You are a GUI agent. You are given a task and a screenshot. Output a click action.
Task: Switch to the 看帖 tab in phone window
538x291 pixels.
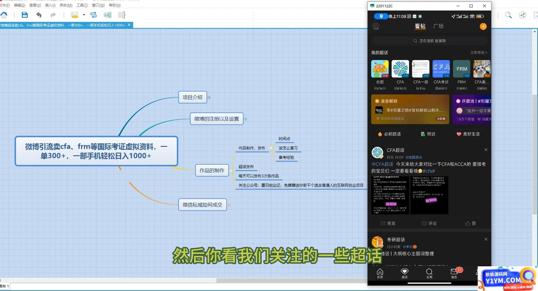click(x=420, y=26)
